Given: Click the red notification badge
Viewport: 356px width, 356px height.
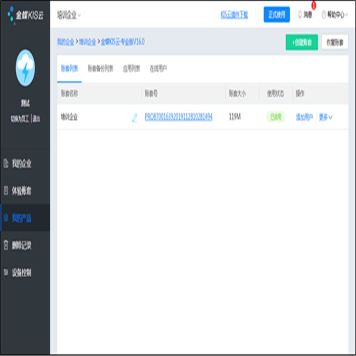Looking at the screenshot, I should click(314, 5).
